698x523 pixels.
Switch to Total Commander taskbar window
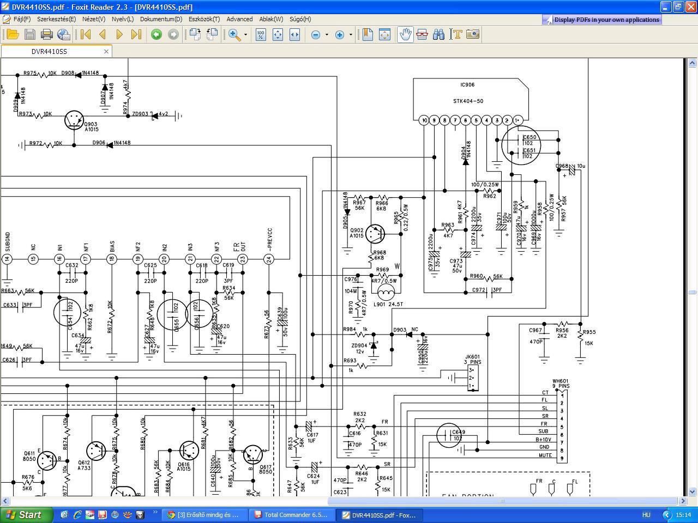coord(292,515)
